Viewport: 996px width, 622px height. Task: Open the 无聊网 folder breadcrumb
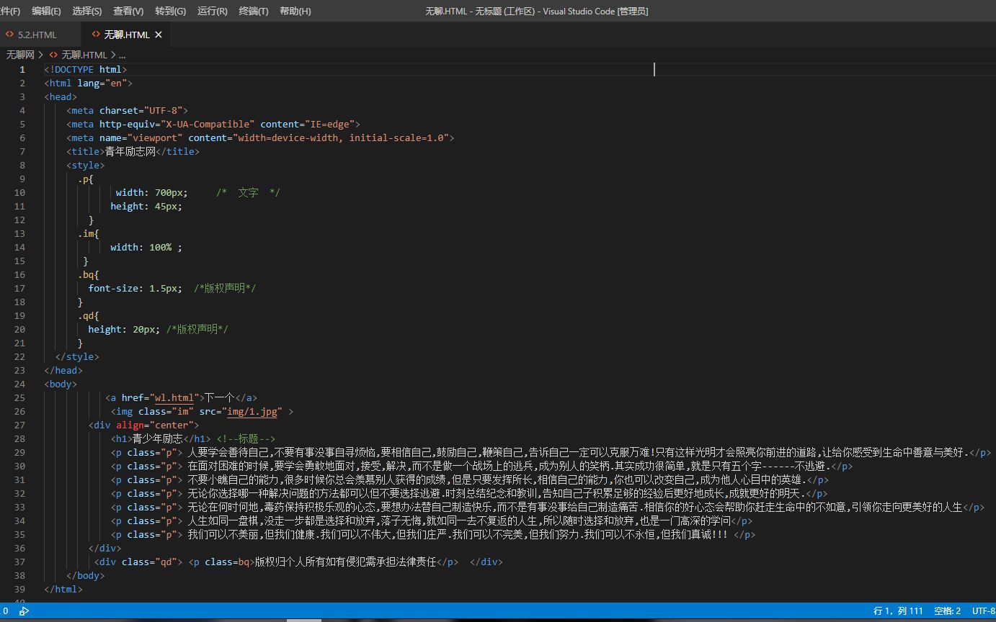click(x=20, y=55)
